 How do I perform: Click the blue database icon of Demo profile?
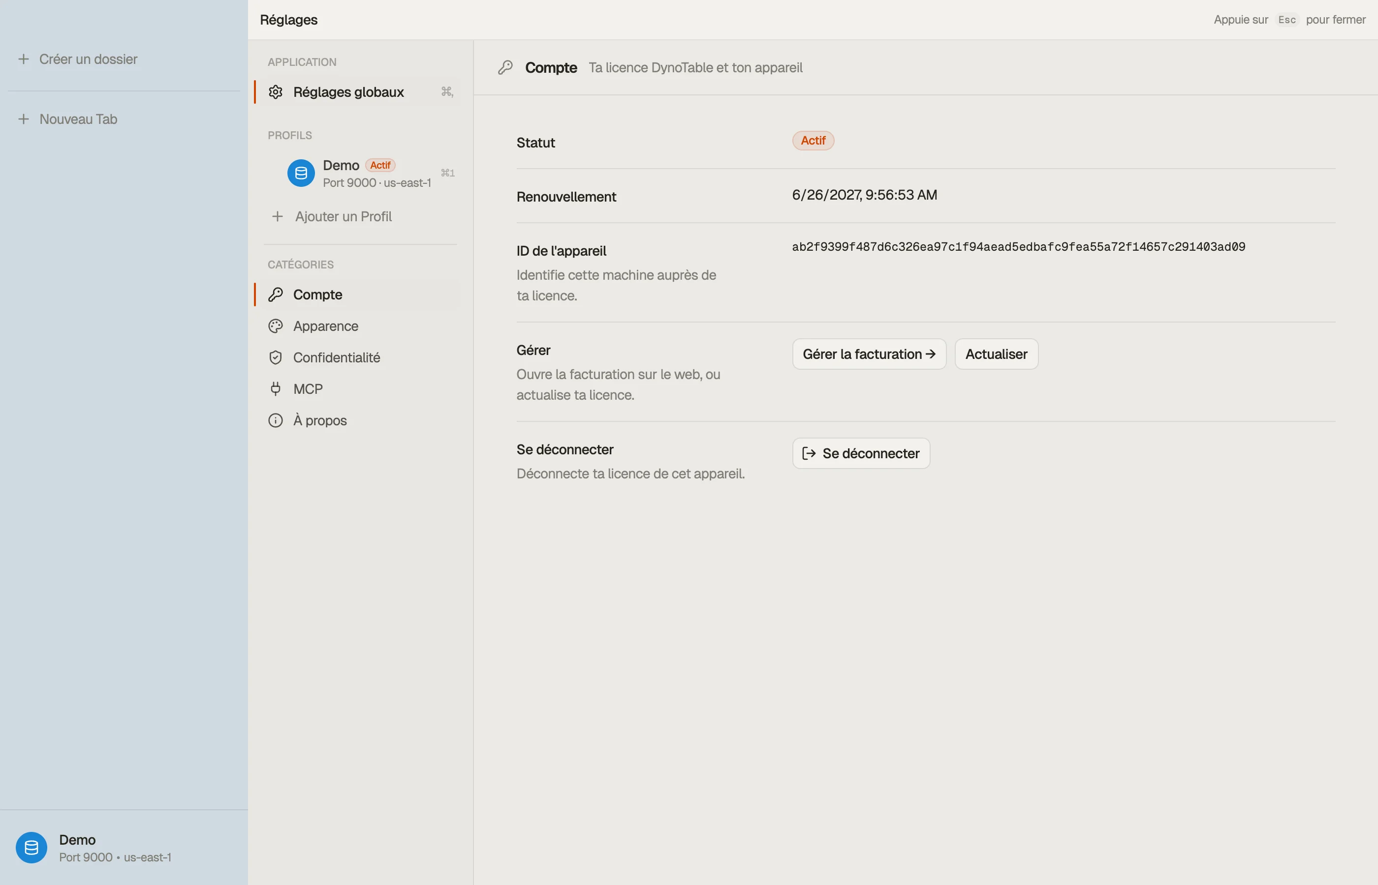tap(301, 173)
